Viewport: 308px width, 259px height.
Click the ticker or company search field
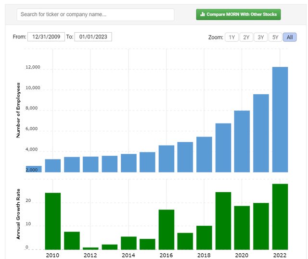(95, 14)
